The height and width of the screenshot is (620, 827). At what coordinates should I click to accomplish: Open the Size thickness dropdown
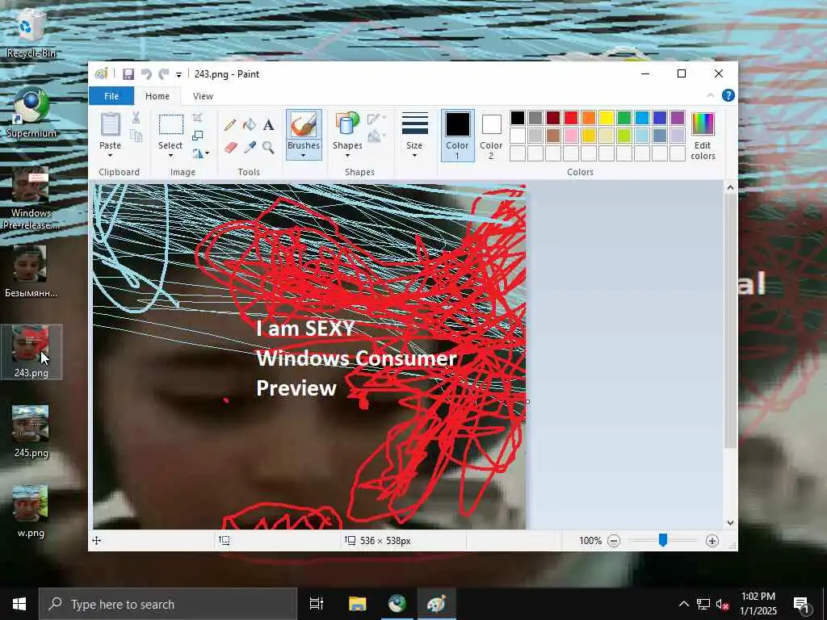tap(414, 135)
